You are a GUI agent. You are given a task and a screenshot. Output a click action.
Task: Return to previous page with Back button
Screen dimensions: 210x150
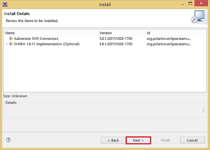coord(113,140)
